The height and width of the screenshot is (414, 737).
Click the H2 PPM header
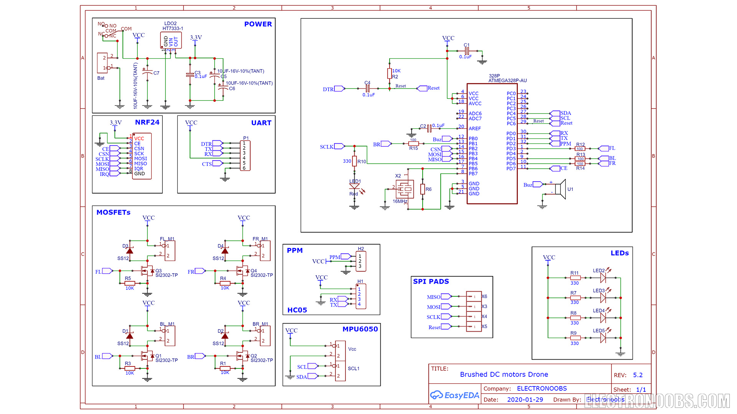pos(361,261)
